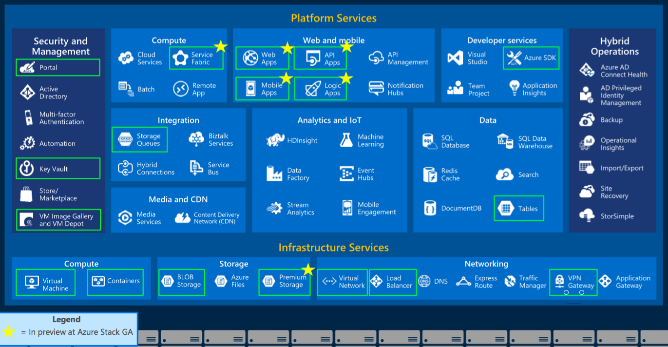668x347 pixels.
Task: Select the Storage Queues icon
Action: (x=125, y=140)
